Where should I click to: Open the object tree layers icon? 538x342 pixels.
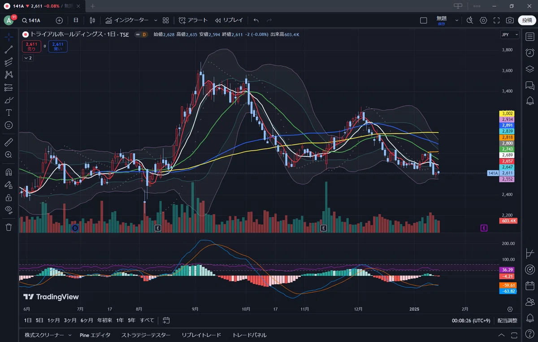tap(530, 69)
